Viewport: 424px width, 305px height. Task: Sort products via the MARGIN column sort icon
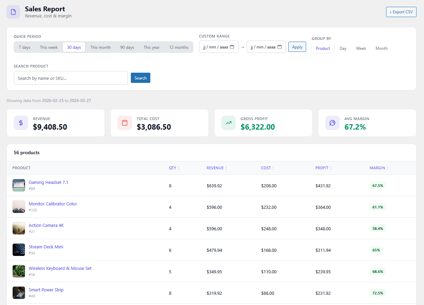[x=387, y=168]
